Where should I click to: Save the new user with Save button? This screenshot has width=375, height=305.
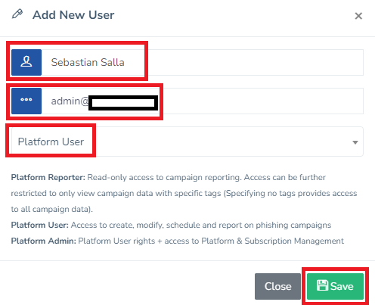(335, 286)
